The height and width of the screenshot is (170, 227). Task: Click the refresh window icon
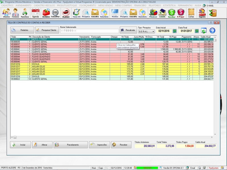204,31
